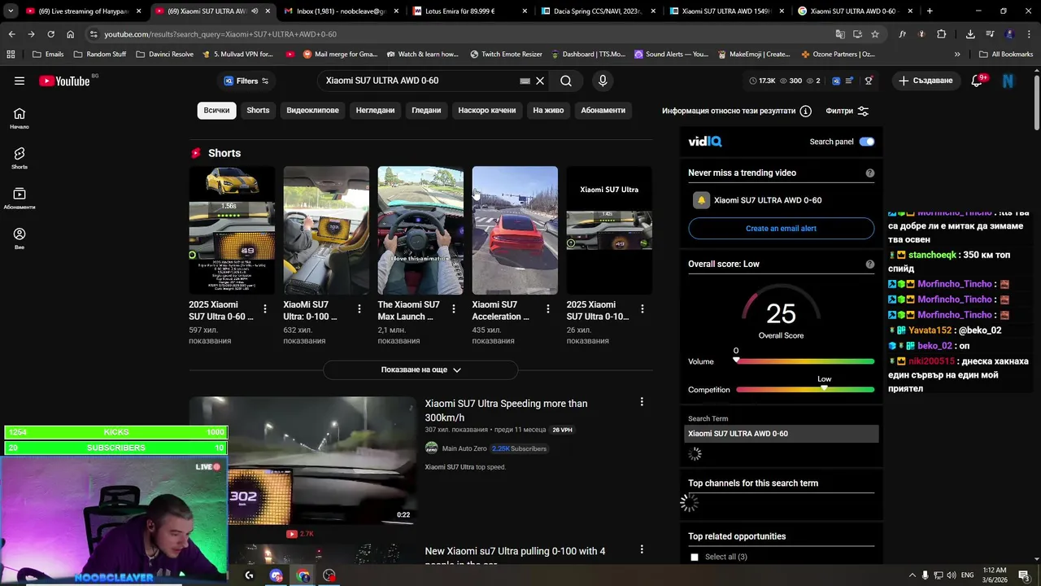Open vidIQ blue logo icon in header
The image size is (1041, 586).
point(835,81)
